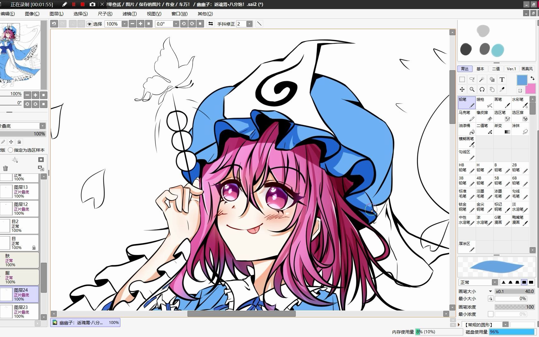Select the lasso selection tool
This screenshot has width=539, height=337.
coord(472,80)
